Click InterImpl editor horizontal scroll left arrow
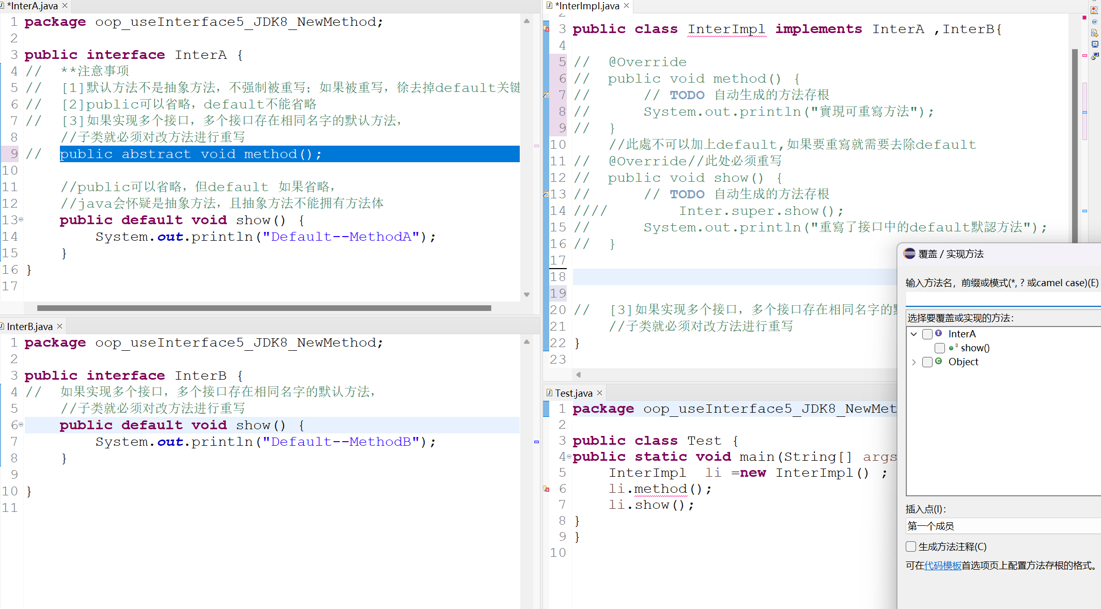The width and height of the screenshot is (1101, 609). (578, 374)
